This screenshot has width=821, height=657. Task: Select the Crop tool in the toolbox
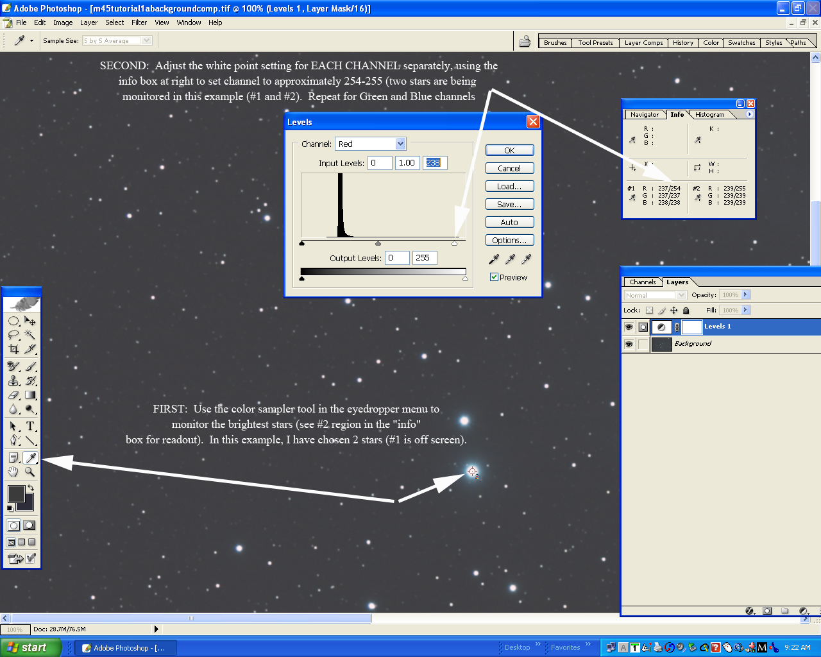tap(13, 349)
